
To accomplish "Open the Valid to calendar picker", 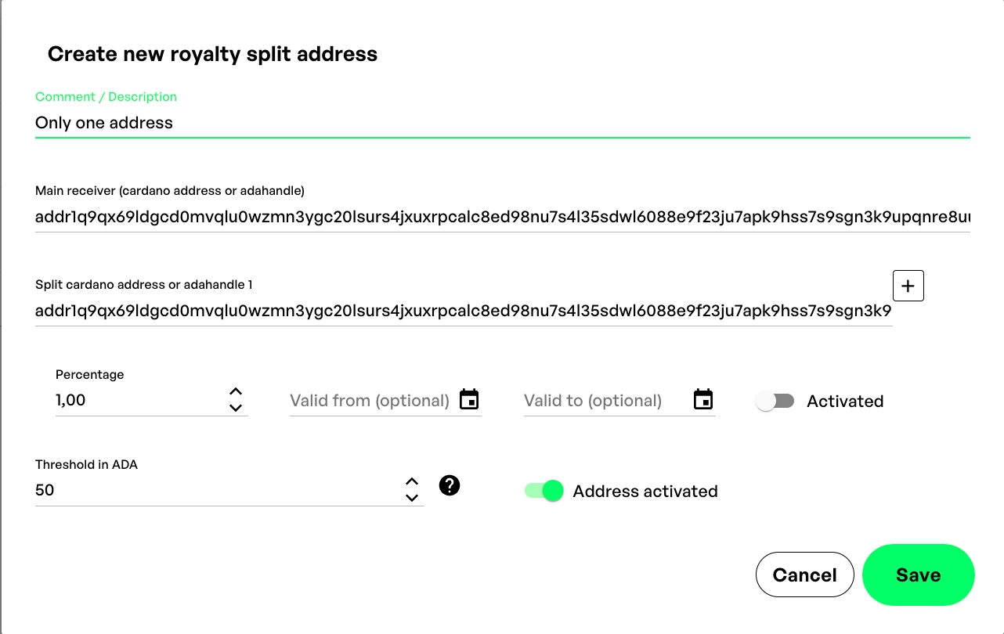I will click(x=703, y=399).
